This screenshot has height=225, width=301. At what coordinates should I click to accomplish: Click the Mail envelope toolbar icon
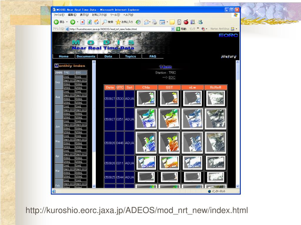(146, 22)
